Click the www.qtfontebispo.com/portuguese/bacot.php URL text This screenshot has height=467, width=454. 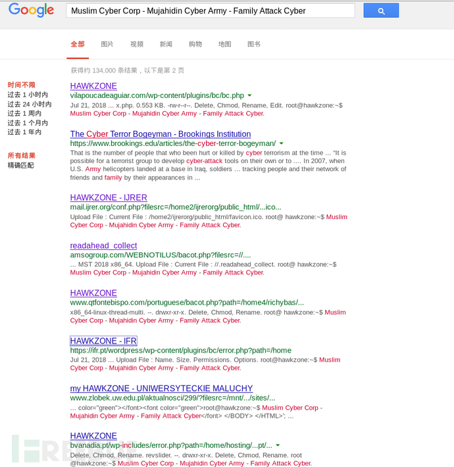tap(187, 303)
